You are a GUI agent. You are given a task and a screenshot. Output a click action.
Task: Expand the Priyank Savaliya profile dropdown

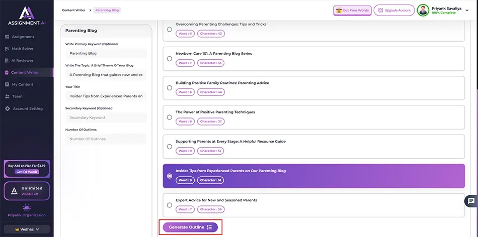pos(467,11)
